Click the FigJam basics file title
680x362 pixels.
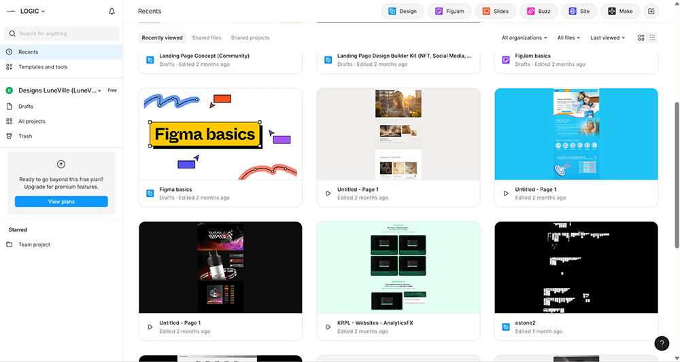(532, 56)
